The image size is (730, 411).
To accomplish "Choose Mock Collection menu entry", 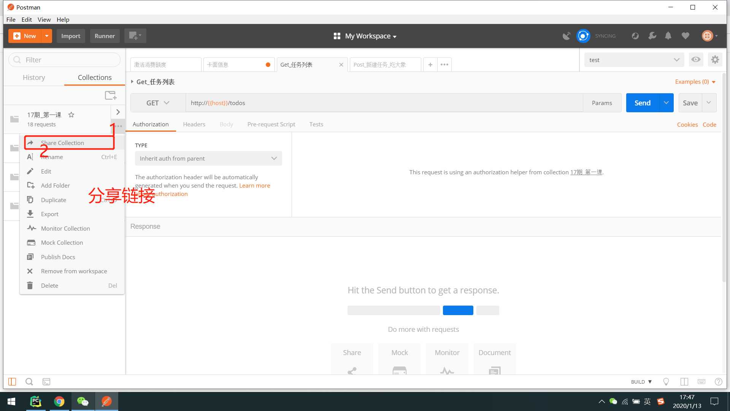I will [x=72, y=242].
